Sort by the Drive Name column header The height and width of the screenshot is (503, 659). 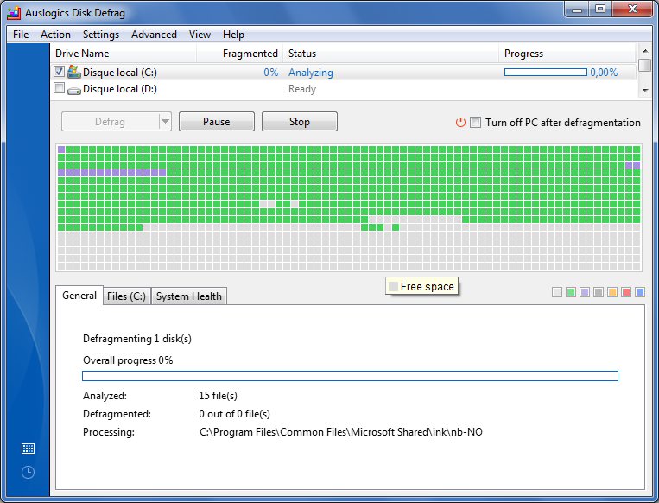[x=124, y=54]
